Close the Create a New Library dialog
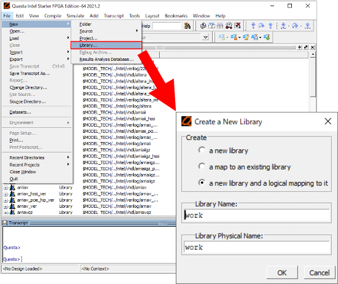This screenshot has height=284, width=338. tap(328, 121)
